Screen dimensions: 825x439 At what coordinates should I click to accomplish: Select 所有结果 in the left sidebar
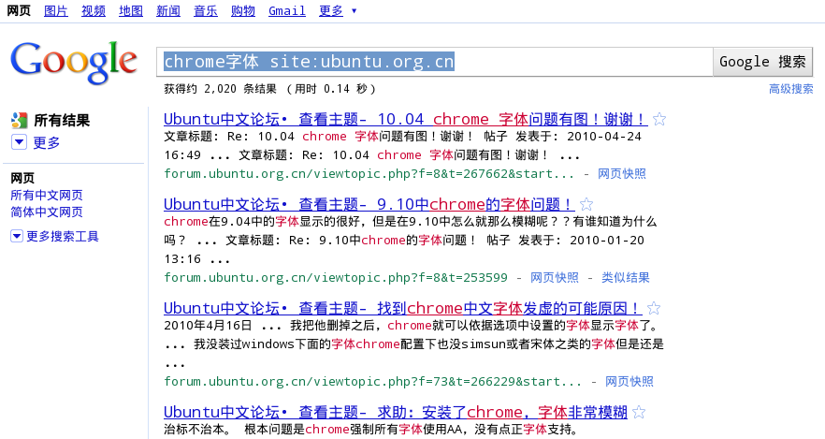(62, 121)
